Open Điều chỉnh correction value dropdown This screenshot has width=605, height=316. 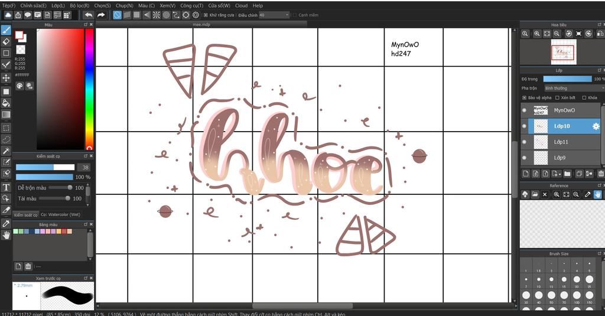[x=274, y=15]
